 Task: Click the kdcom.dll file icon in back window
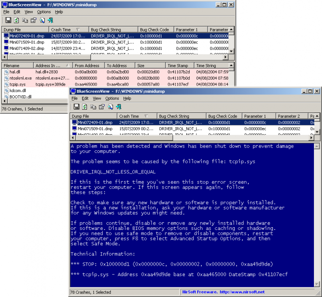[x=6, y=90]
